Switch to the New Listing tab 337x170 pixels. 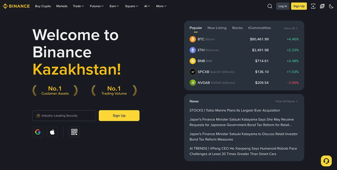coord(217,28)
